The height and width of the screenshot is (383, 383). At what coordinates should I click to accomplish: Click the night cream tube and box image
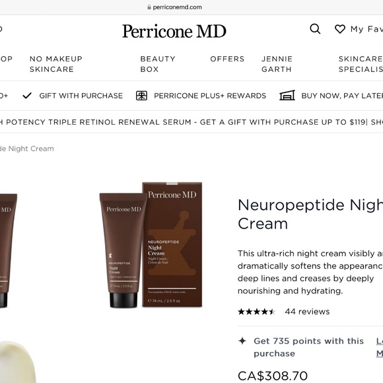click(151, 245)
